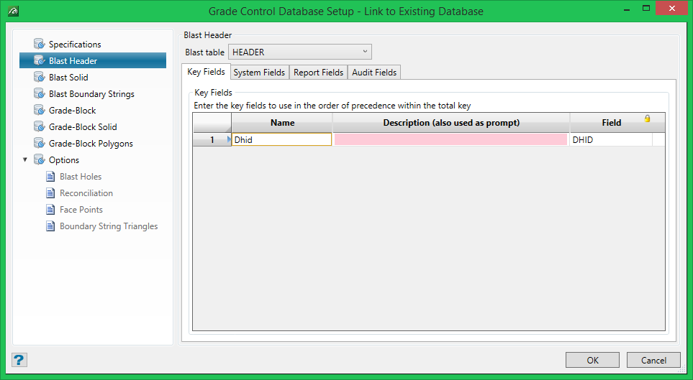
Task: Click the Cancel button
Action: tap(653, 360)
